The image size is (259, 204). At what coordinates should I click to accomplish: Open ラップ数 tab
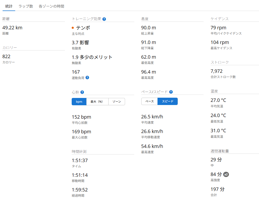[x=26, y=6]
